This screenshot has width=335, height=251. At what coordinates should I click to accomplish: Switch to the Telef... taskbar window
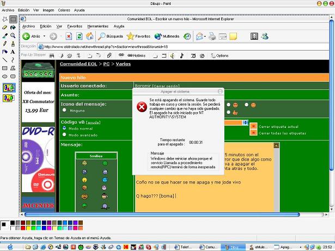pos(184,247)
